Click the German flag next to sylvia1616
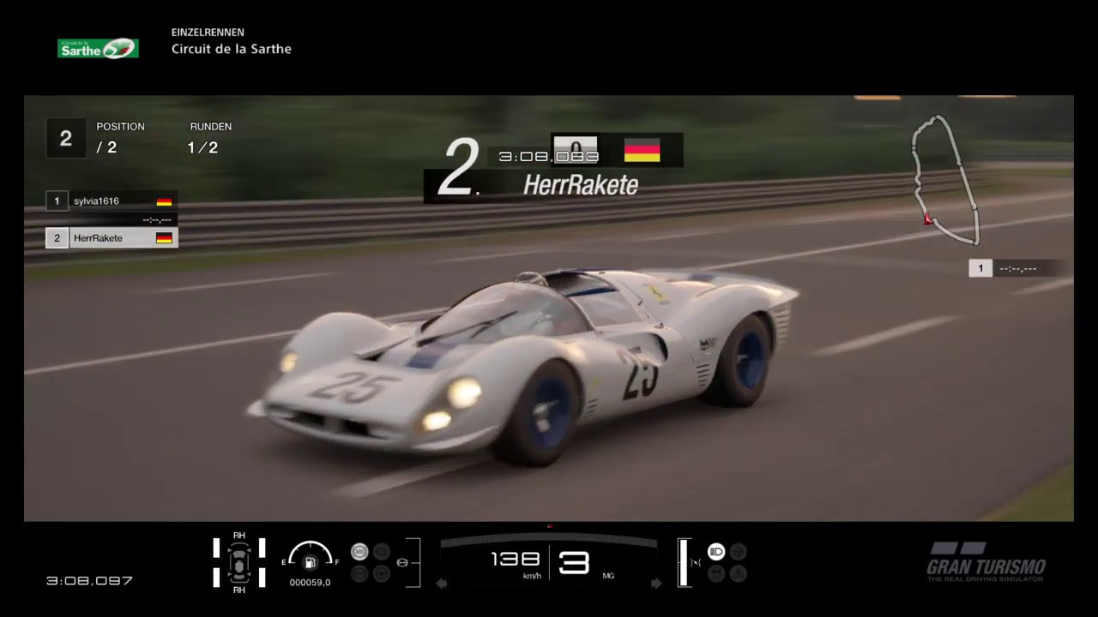This screenshot has width=1098, height=617. click(x=164, y=201)
